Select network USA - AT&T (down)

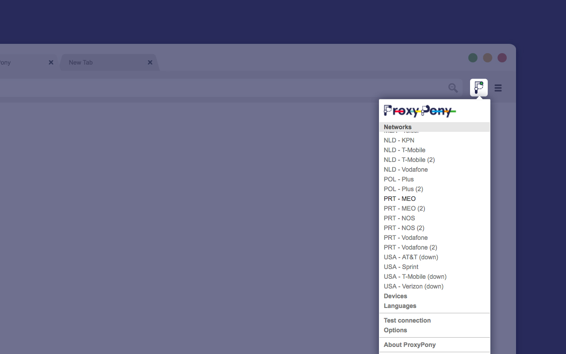pyautogui.click(x=435, y=257)
